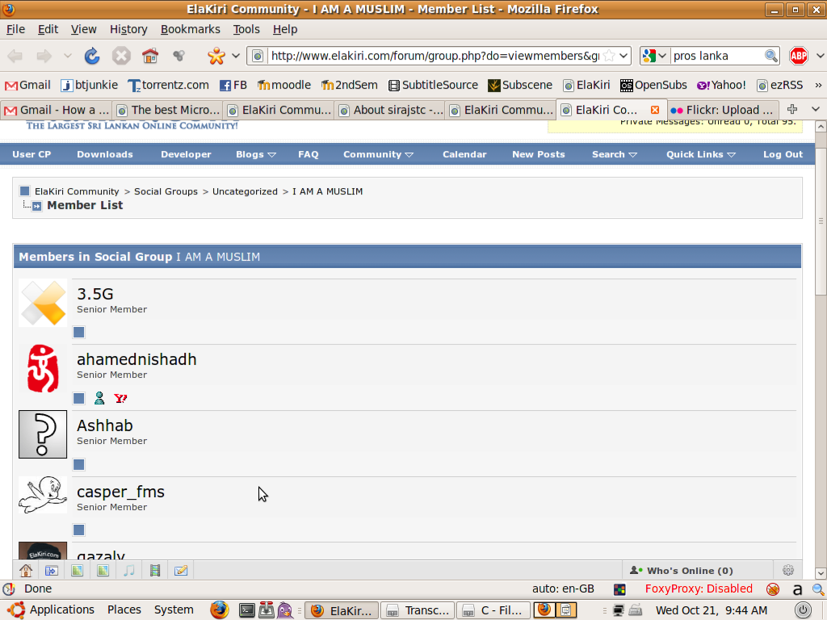
Task: Launch Firefox from the bottom panel icon
Action: (x=220, y=610)
